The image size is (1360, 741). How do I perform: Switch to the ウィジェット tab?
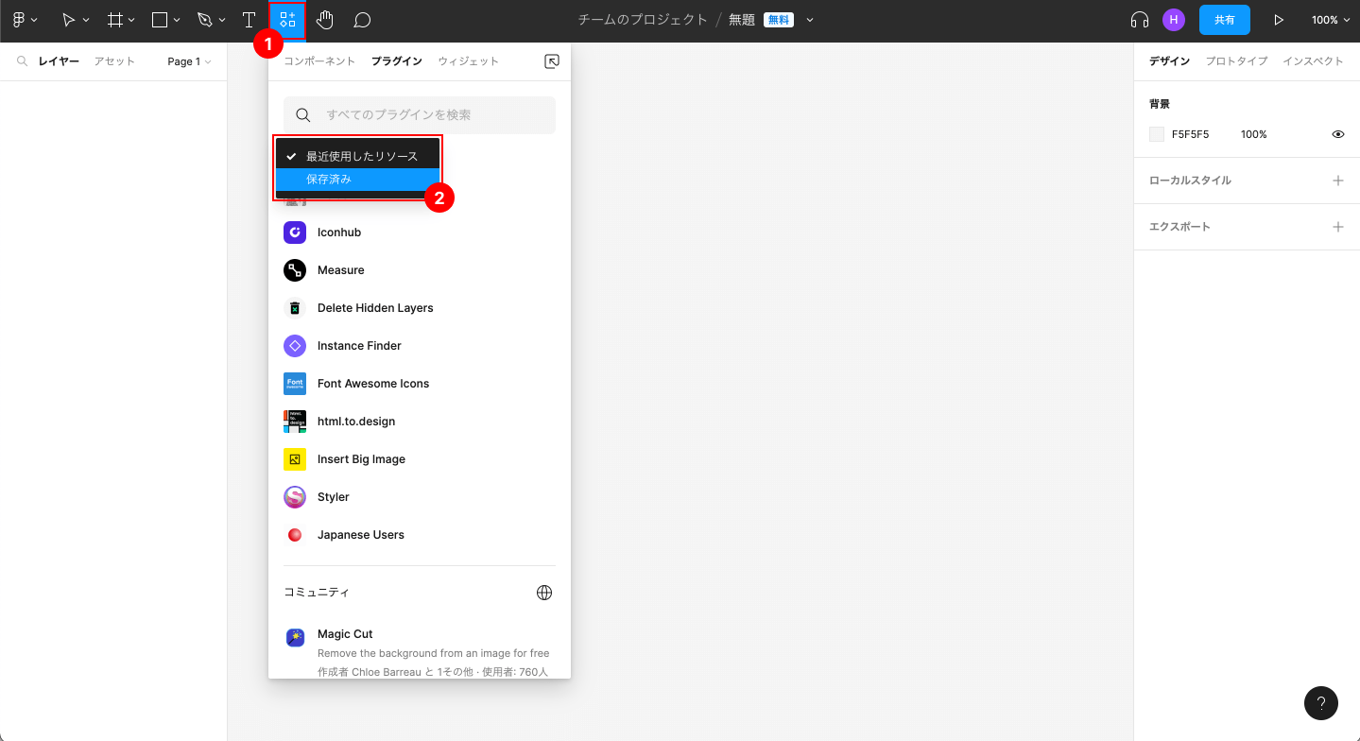pyautogui.click(x=469, y=61)
